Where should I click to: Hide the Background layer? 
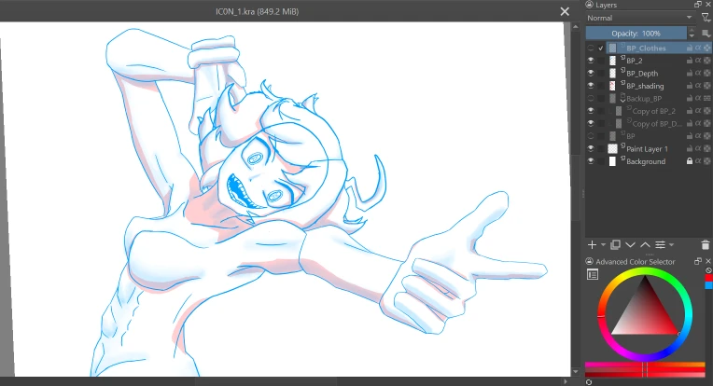(591, 161)
